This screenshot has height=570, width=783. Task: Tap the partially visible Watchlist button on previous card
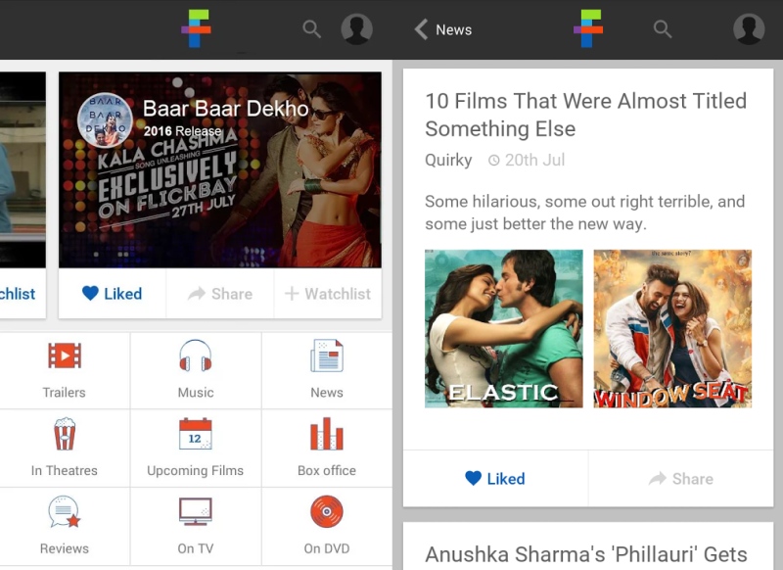click(x=18, y=294)
